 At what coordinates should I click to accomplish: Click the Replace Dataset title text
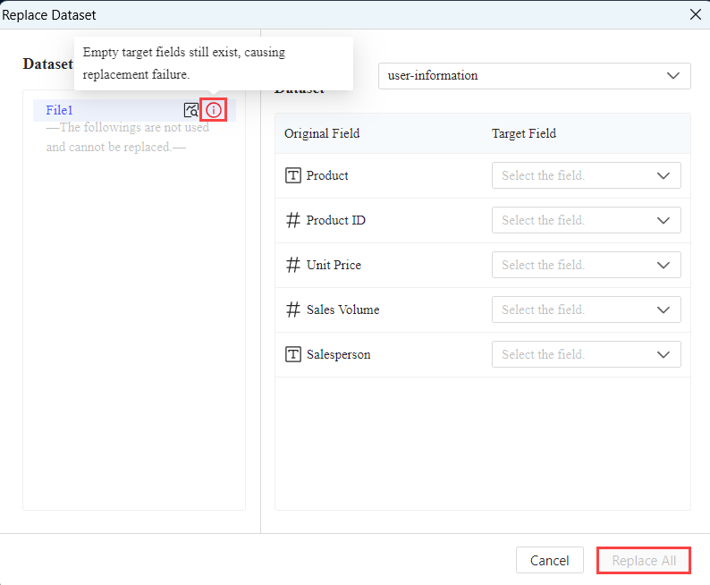pyautogui.click(x=49, y=15)
